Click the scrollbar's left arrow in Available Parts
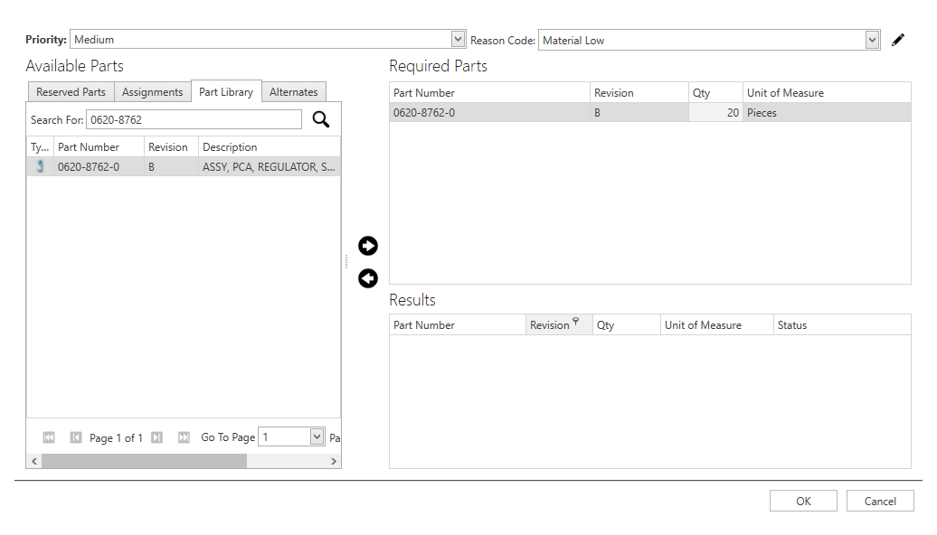937x535 pixels. coord(34,461)
